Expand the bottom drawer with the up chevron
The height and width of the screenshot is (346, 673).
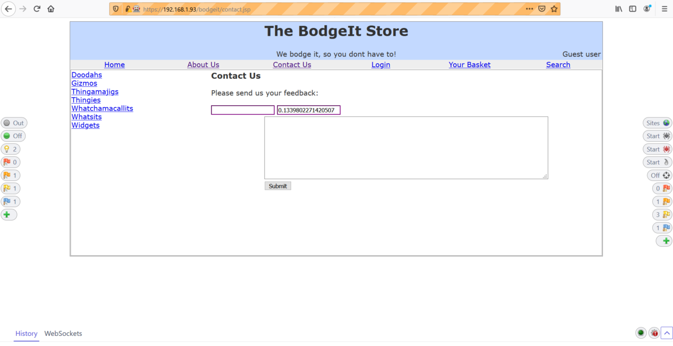point(667,333)
